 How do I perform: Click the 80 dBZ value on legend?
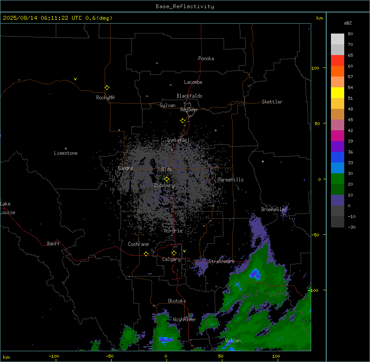(x=350, y=34)
